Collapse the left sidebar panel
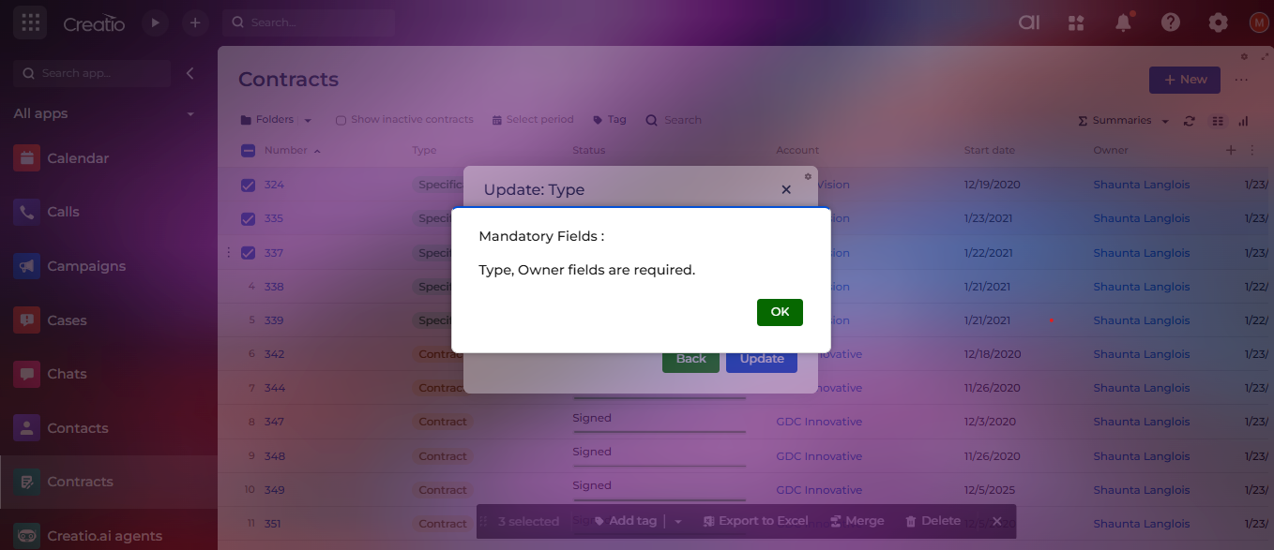The width and height of the screenshot is (1274, 550). tap(190, 73)
